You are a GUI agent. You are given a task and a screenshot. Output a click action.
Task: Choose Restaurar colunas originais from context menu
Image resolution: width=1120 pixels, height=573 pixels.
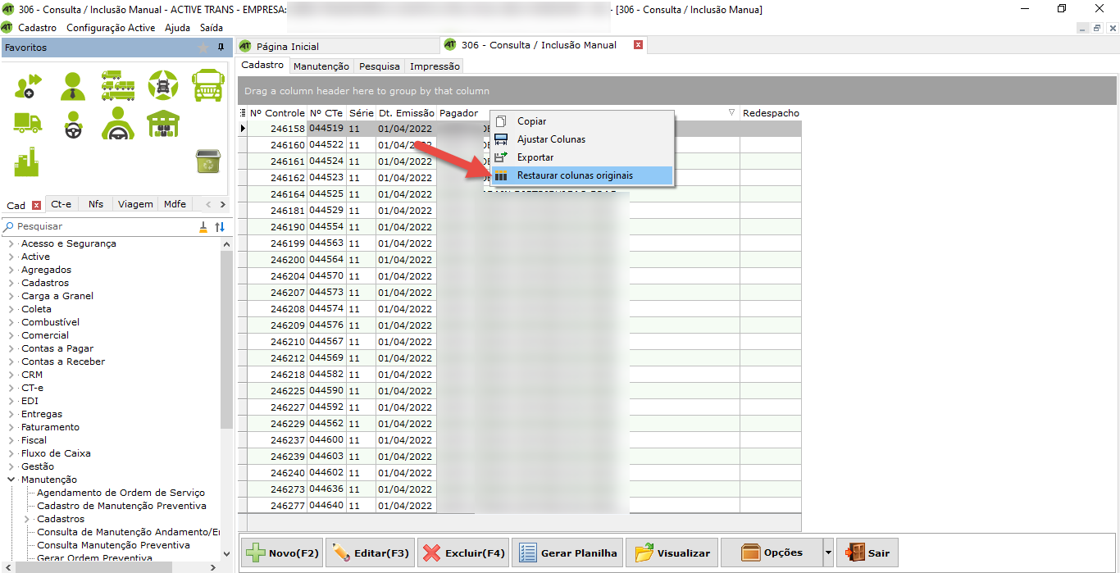575,175
